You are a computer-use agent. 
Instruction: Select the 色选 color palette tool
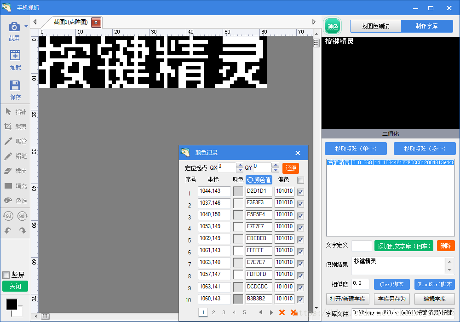coord(16,200)
